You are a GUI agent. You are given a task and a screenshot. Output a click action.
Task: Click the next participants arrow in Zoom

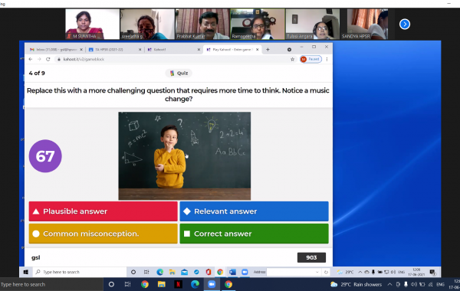point(405,24)
